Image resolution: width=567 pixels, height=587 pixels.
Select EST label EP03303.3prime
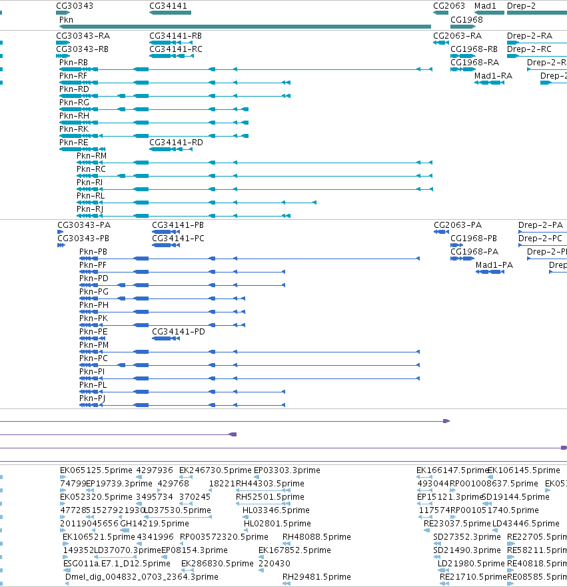[287, 470]
